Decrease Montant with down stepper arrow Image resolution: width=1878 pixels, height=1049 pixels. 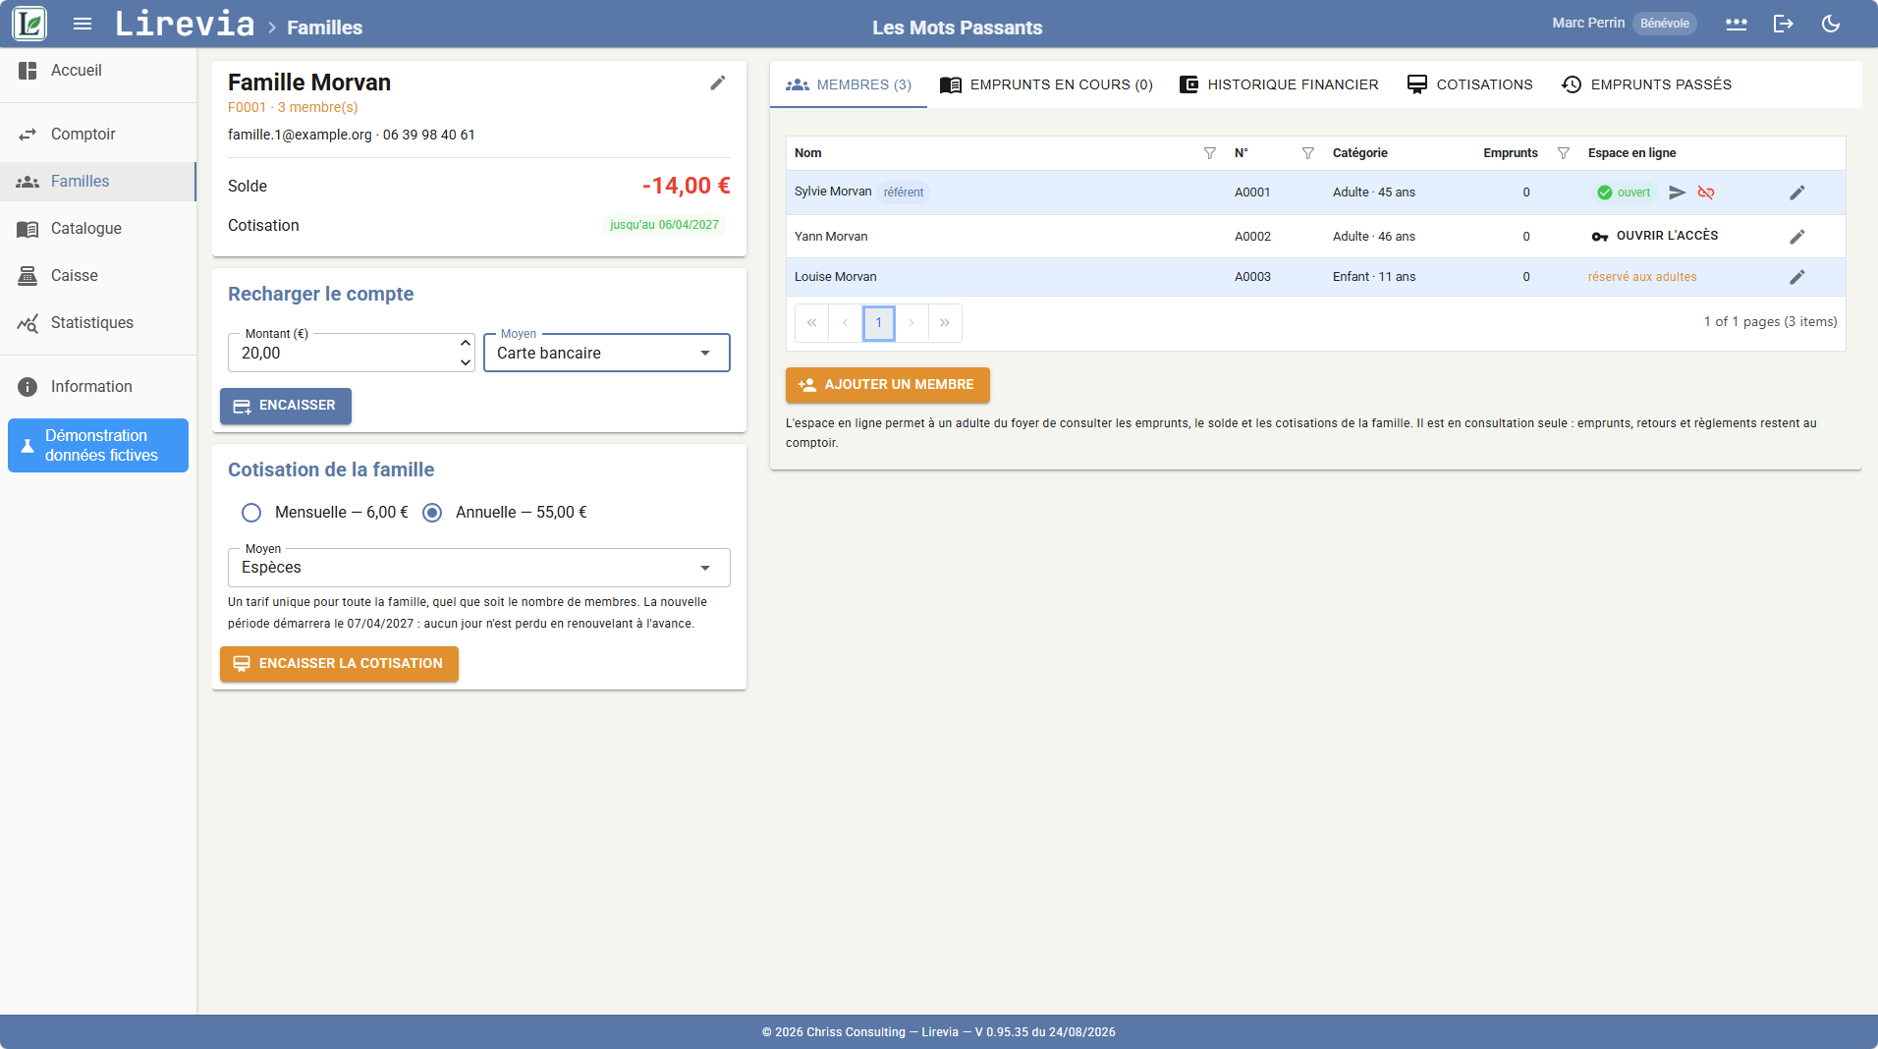[x=466, y=362]
